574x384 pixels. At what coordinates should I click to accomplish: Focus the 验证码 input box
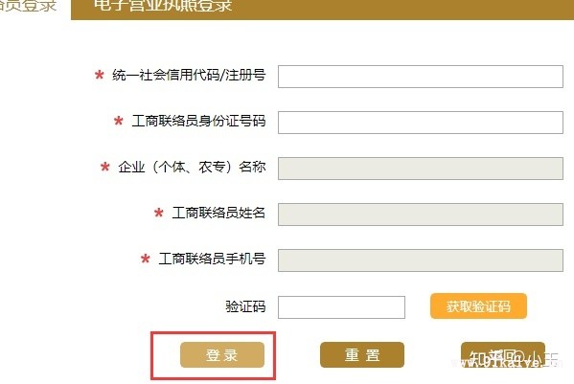341,307
